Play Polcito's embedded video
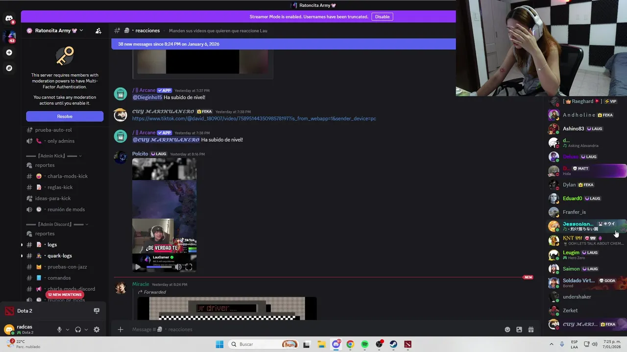 coord(137,267)
